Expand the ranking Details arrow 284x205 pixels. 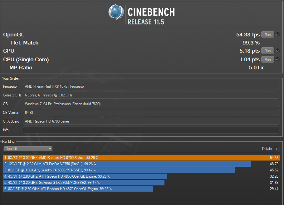pos(277,149)
